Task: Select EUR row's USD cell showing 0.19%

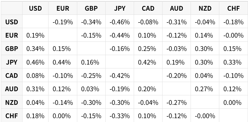Action: point(36,35)
